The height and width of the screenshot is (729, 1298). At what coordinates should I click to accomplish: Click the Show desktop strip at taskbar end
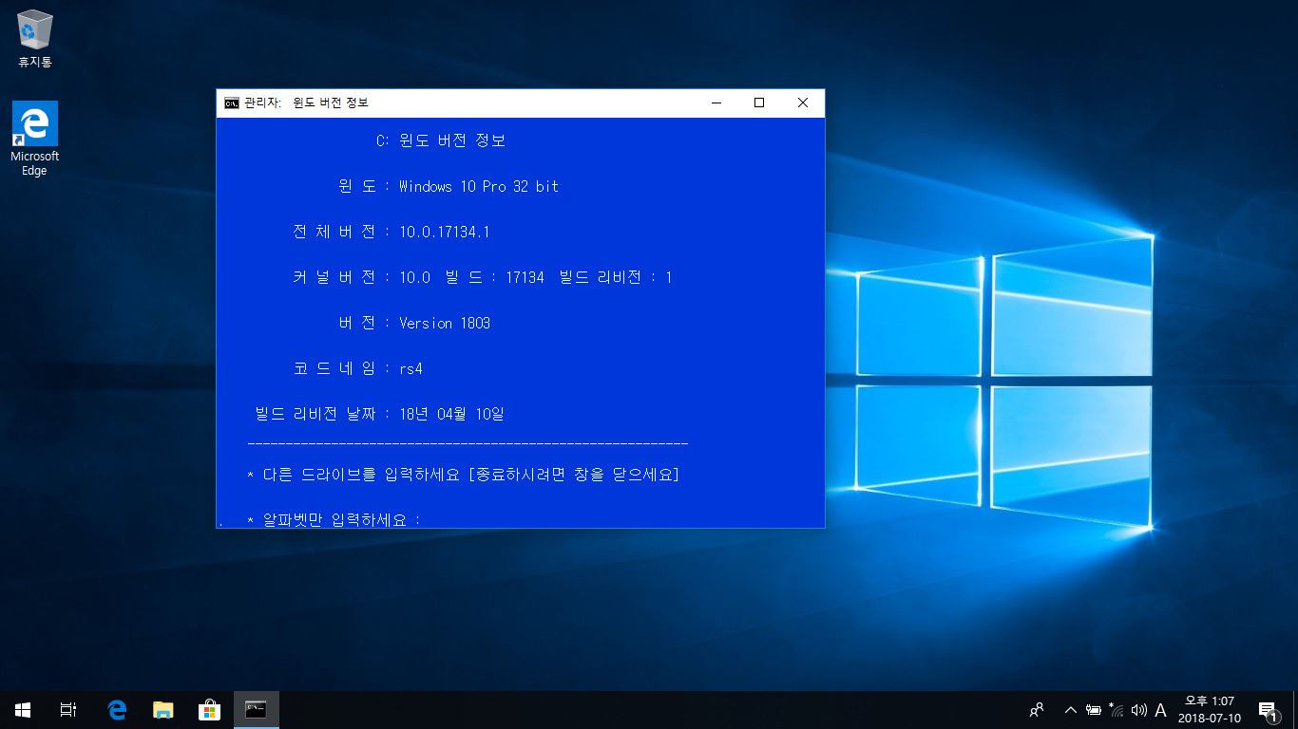pyautogui.click(x=1295, y=710)
